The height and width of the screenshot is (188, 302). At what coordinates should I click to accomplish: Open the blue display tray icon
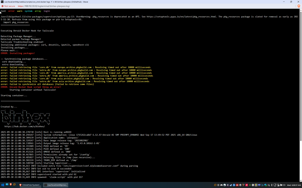(x=259, y=185)
